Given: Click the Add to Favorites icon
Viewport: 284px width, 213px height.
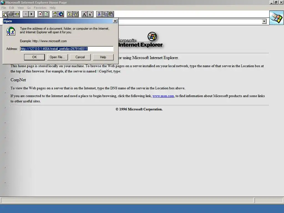Looking at the screenshot, I should click(x=76, y=14).
